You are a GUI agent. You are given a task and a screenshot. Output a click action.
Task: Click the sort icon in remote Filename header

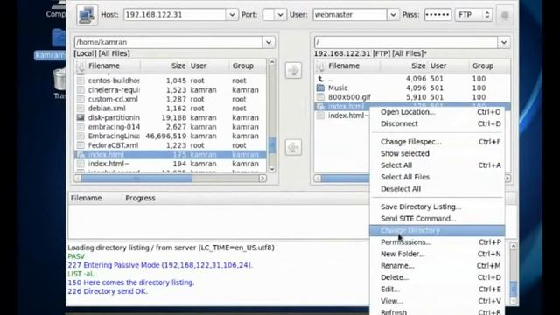coord(320,66)
